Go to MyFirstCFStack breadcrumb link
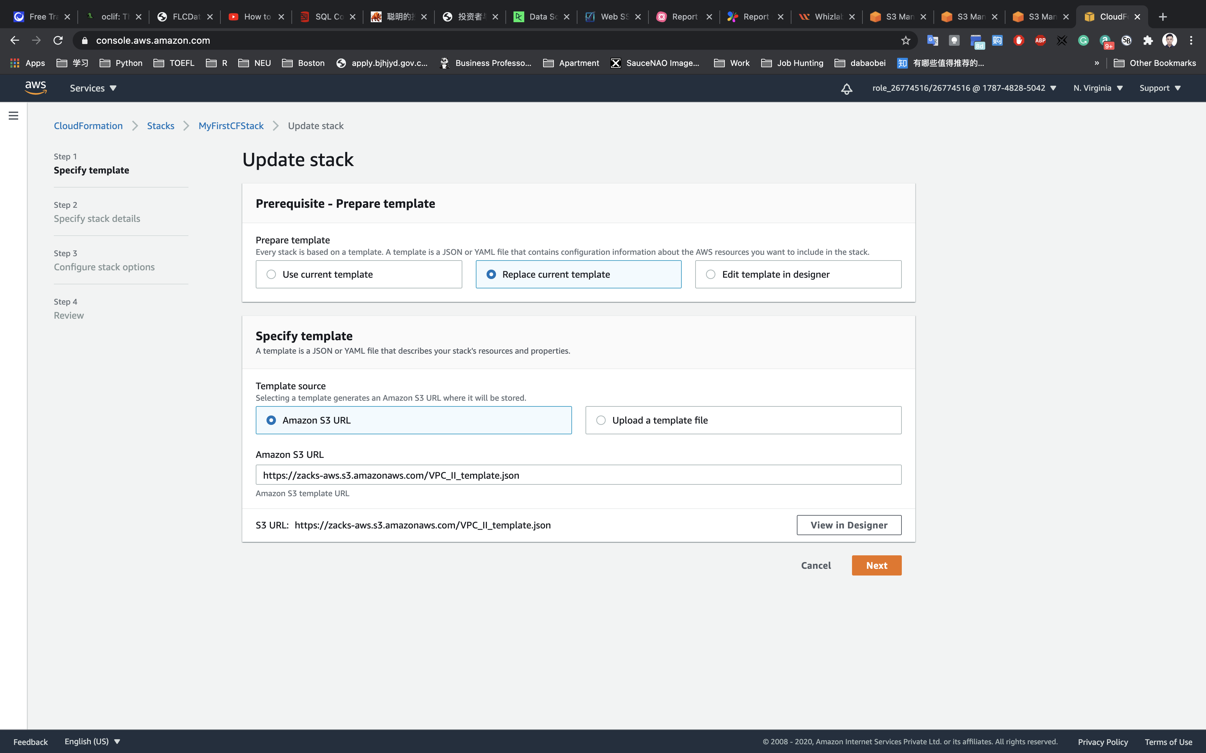Viewport: 1206px width, 753px height. pos(231,126)
